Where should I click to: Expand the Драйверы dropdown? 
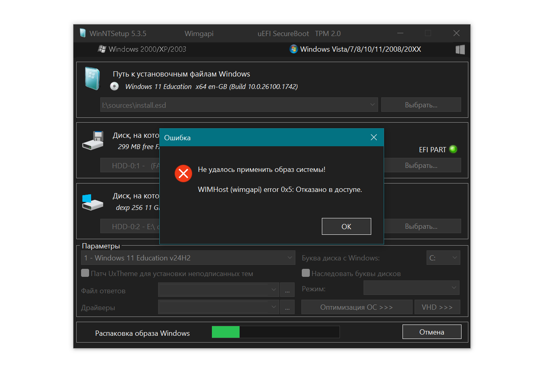pos(218,307)
